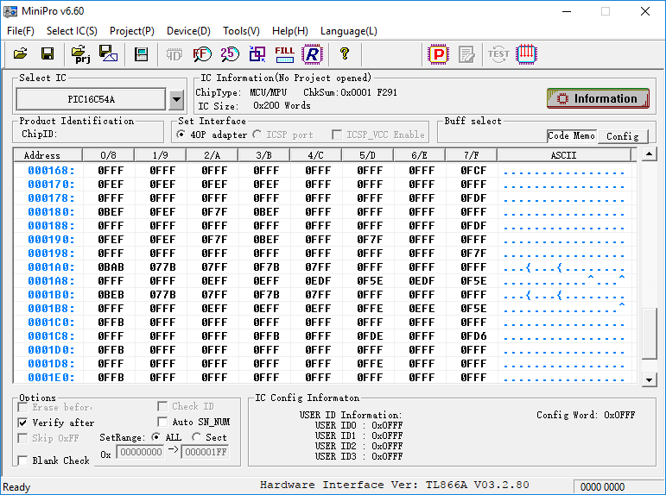Viewport: 666px width, 495px height.
Task: Uncheck the Verify after checkbox
Action: pos(22,423)
